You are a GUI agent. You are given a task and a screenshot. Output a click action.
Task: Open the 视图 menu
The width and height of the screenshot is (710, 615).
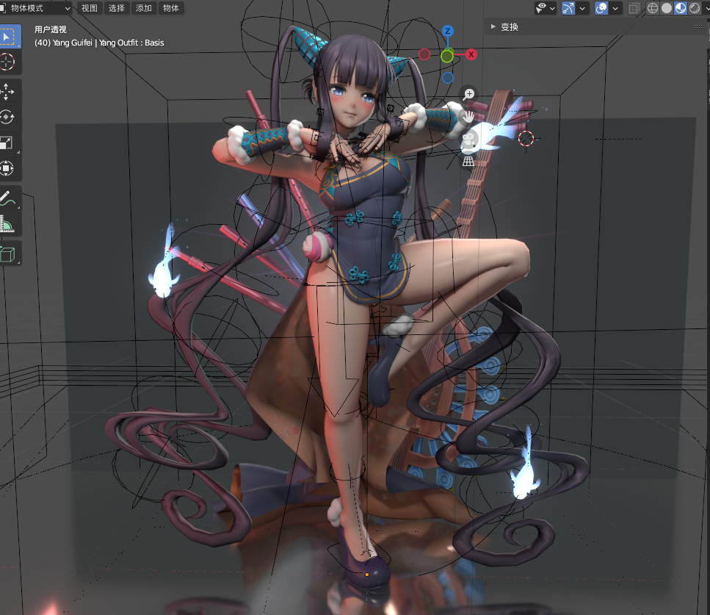click(x=89, y=8)
